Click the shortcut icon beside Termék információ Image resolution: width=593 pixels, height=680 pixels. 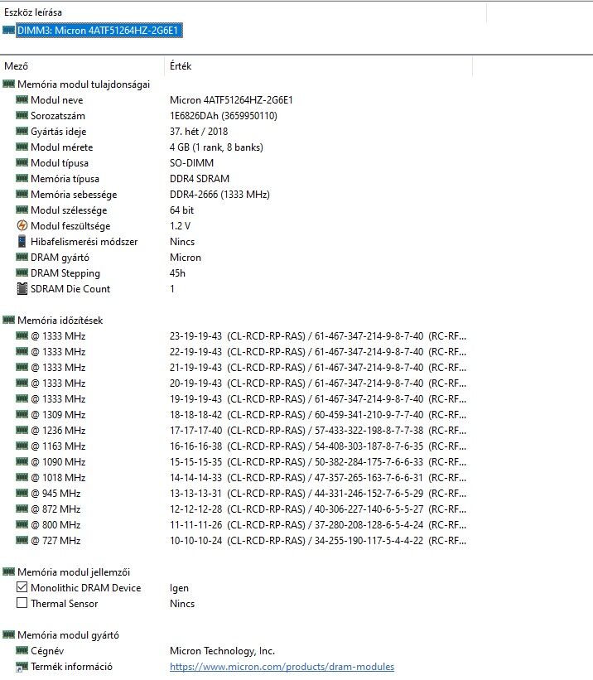(x=22, y=667)
